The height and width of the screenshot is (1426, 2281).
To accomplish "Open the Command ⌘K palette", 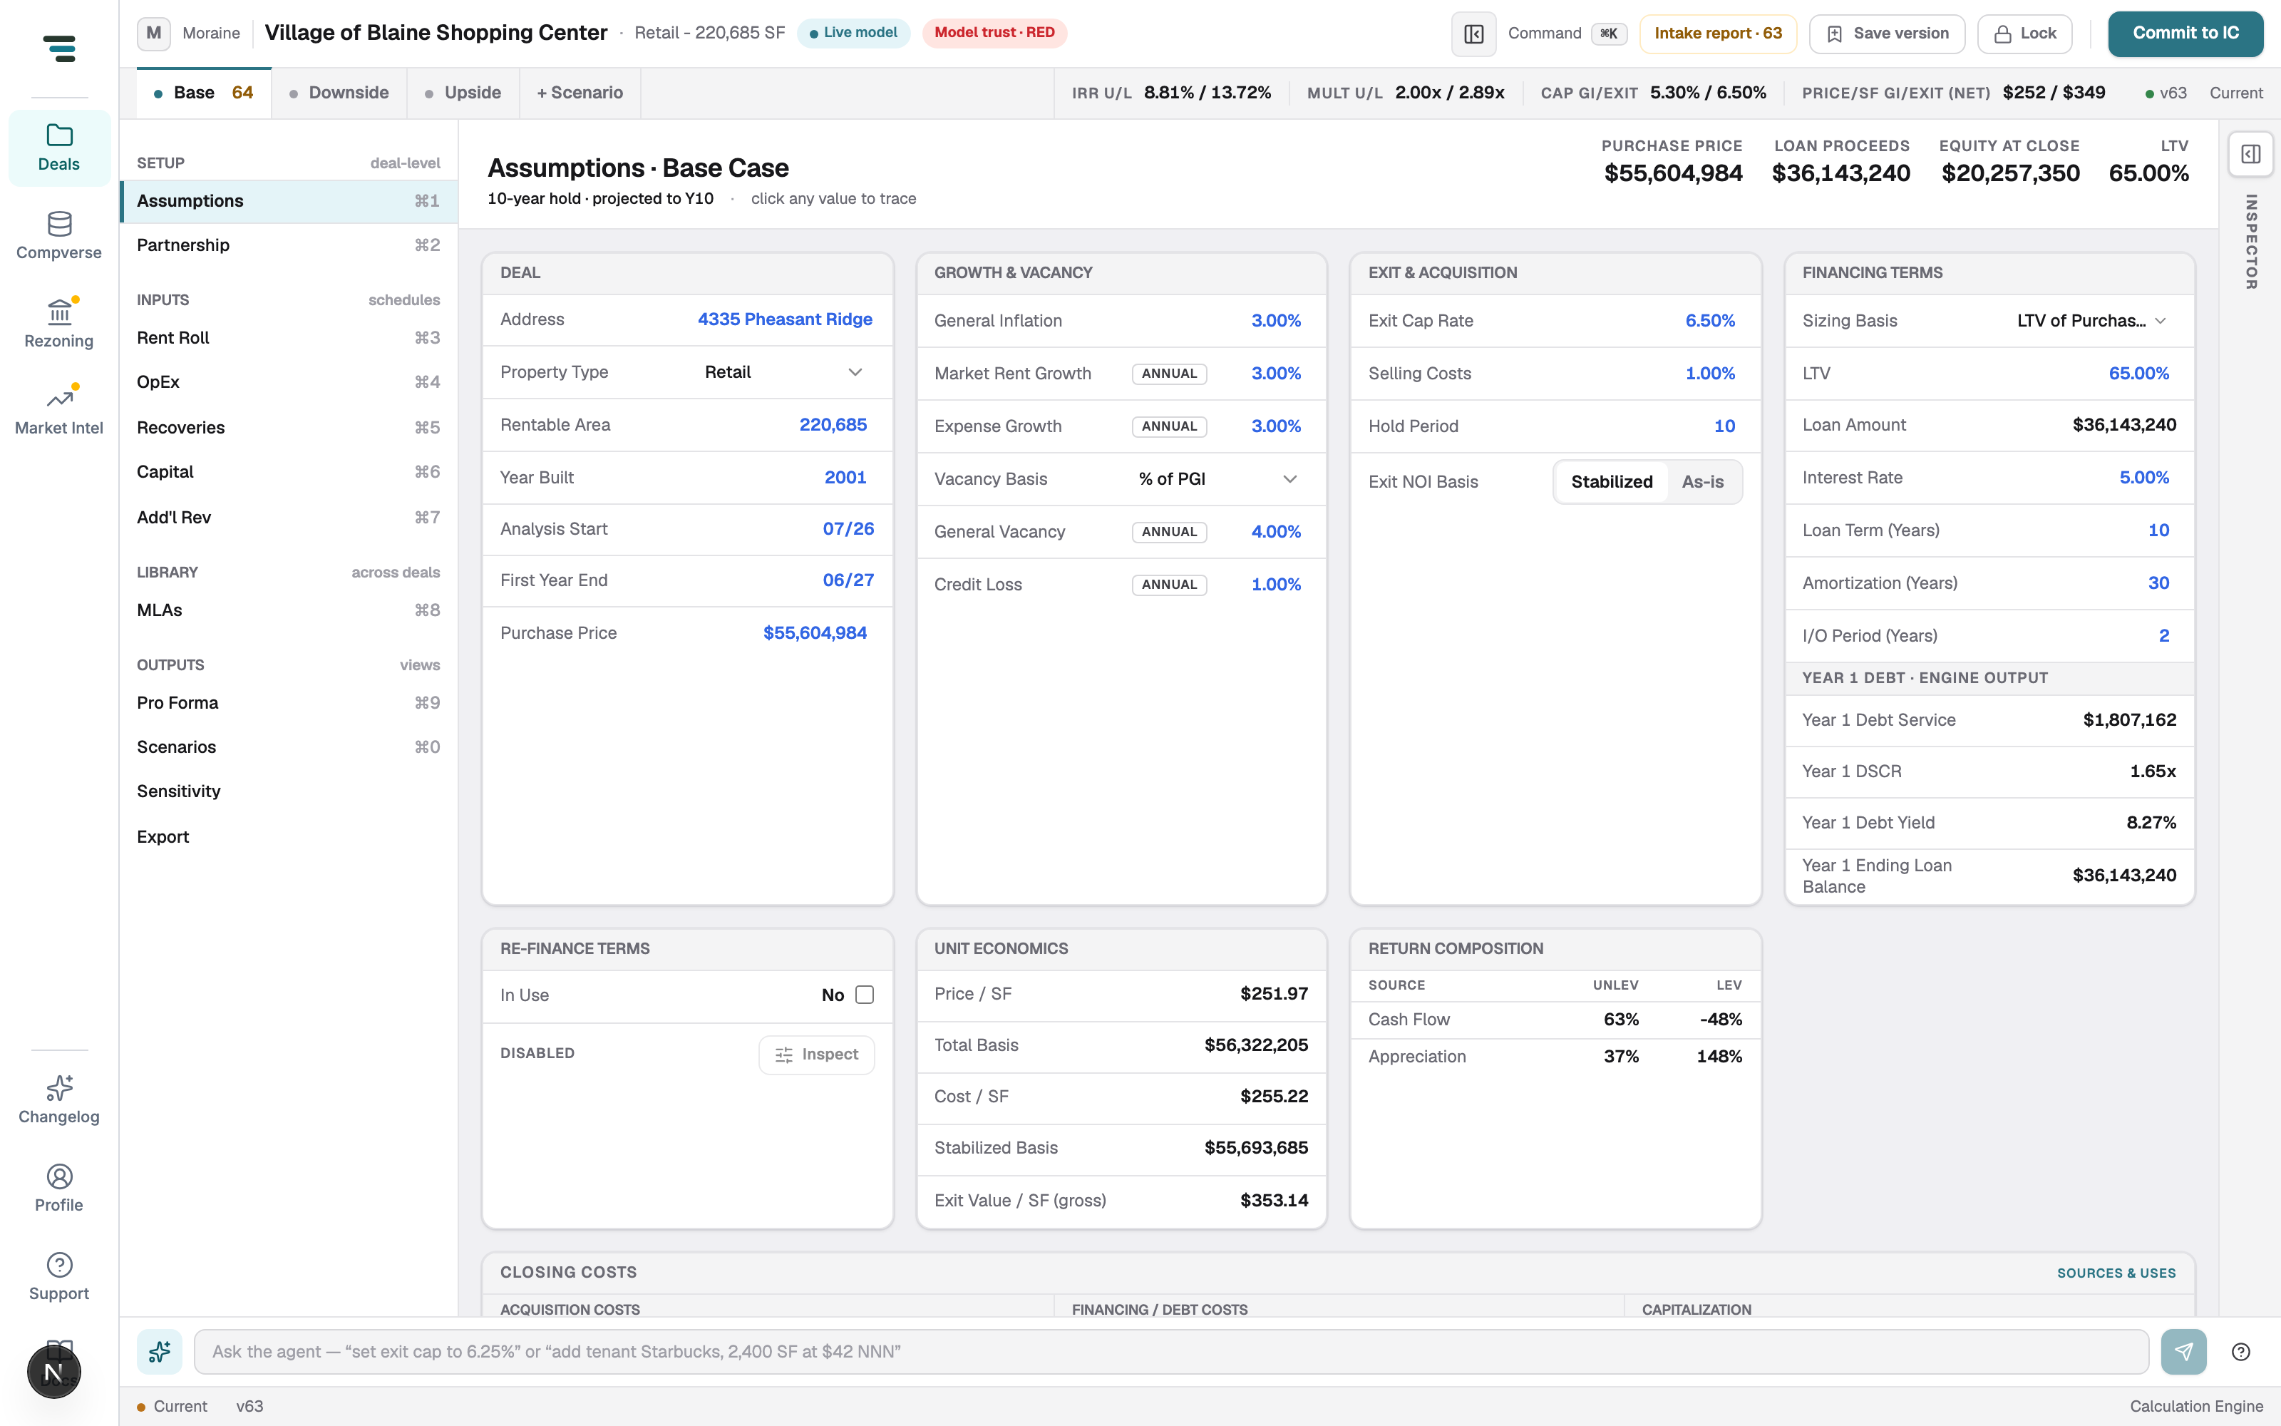I will [x=1567, y=34].
